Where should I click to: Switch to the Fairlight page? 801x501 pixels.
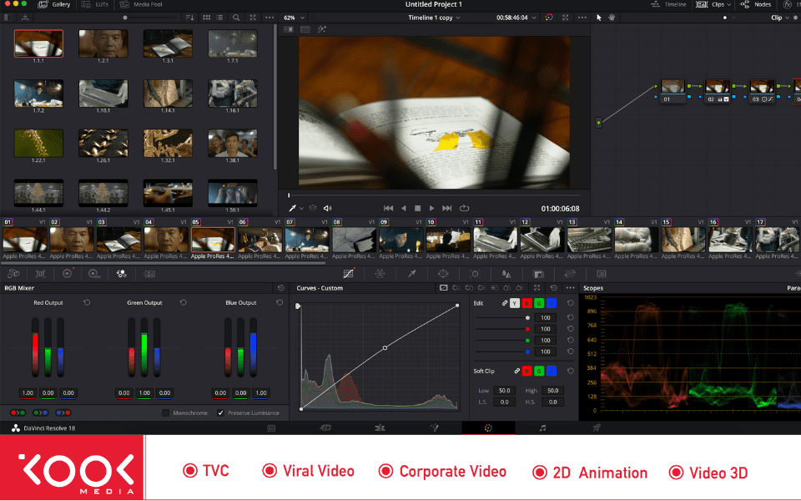point(542,428)
